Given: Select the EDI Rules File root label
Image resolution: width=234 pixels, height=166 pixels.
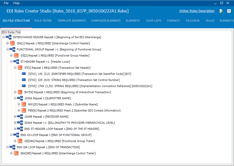Looking at the screenshot, I should 11,32.
